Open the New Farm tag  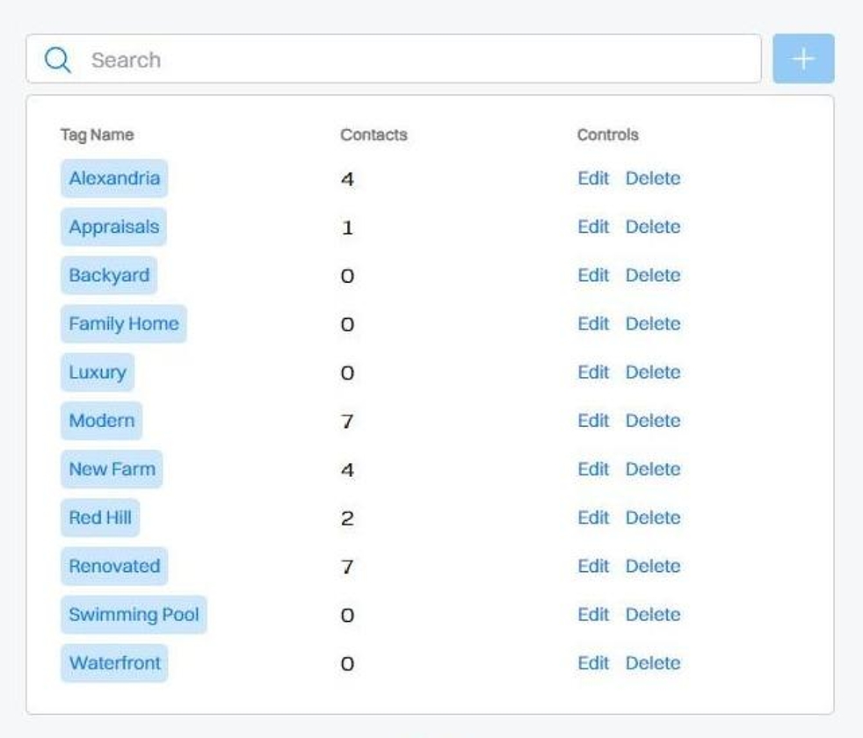coord(112,469)
